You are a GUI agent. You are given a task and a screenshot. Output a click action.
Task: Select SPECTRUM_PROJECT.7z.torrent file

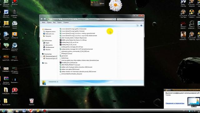(70, 65)
